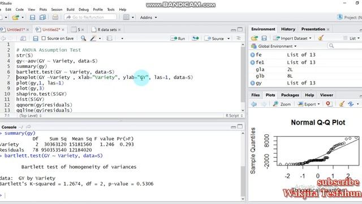Open code tools magic wand
The image size is (362, 204).
point(93,39)
